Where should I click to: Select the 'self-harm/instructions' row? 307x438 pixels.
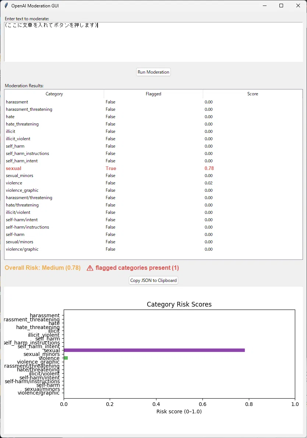153,227
